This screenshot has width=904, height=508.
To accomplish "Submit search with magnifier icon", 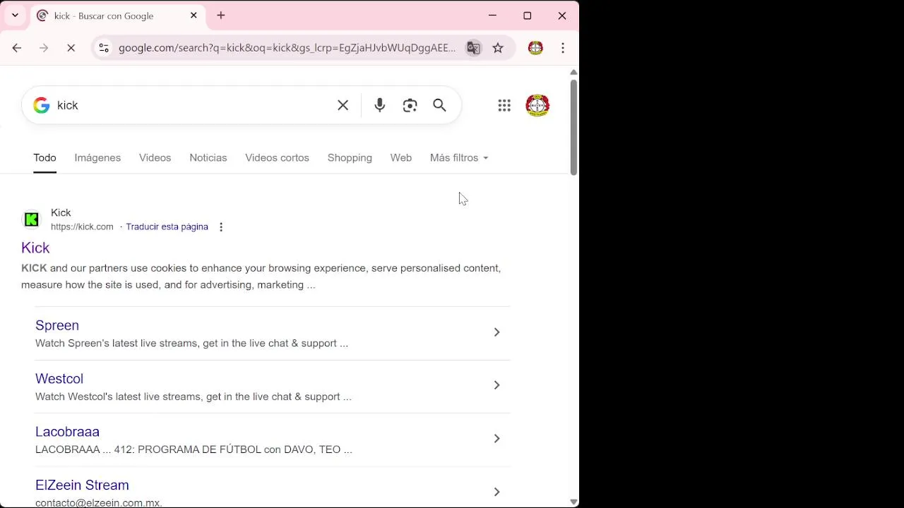I will point(439,105).
